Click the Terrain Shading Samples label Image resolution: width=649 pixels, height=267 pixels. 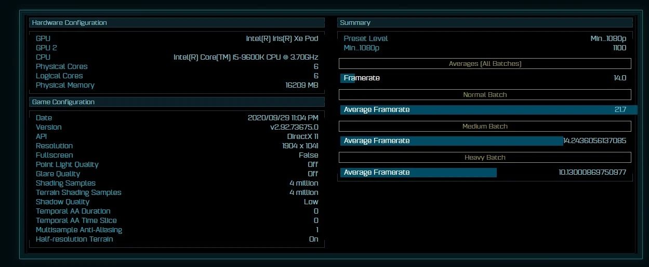[78, 192]
